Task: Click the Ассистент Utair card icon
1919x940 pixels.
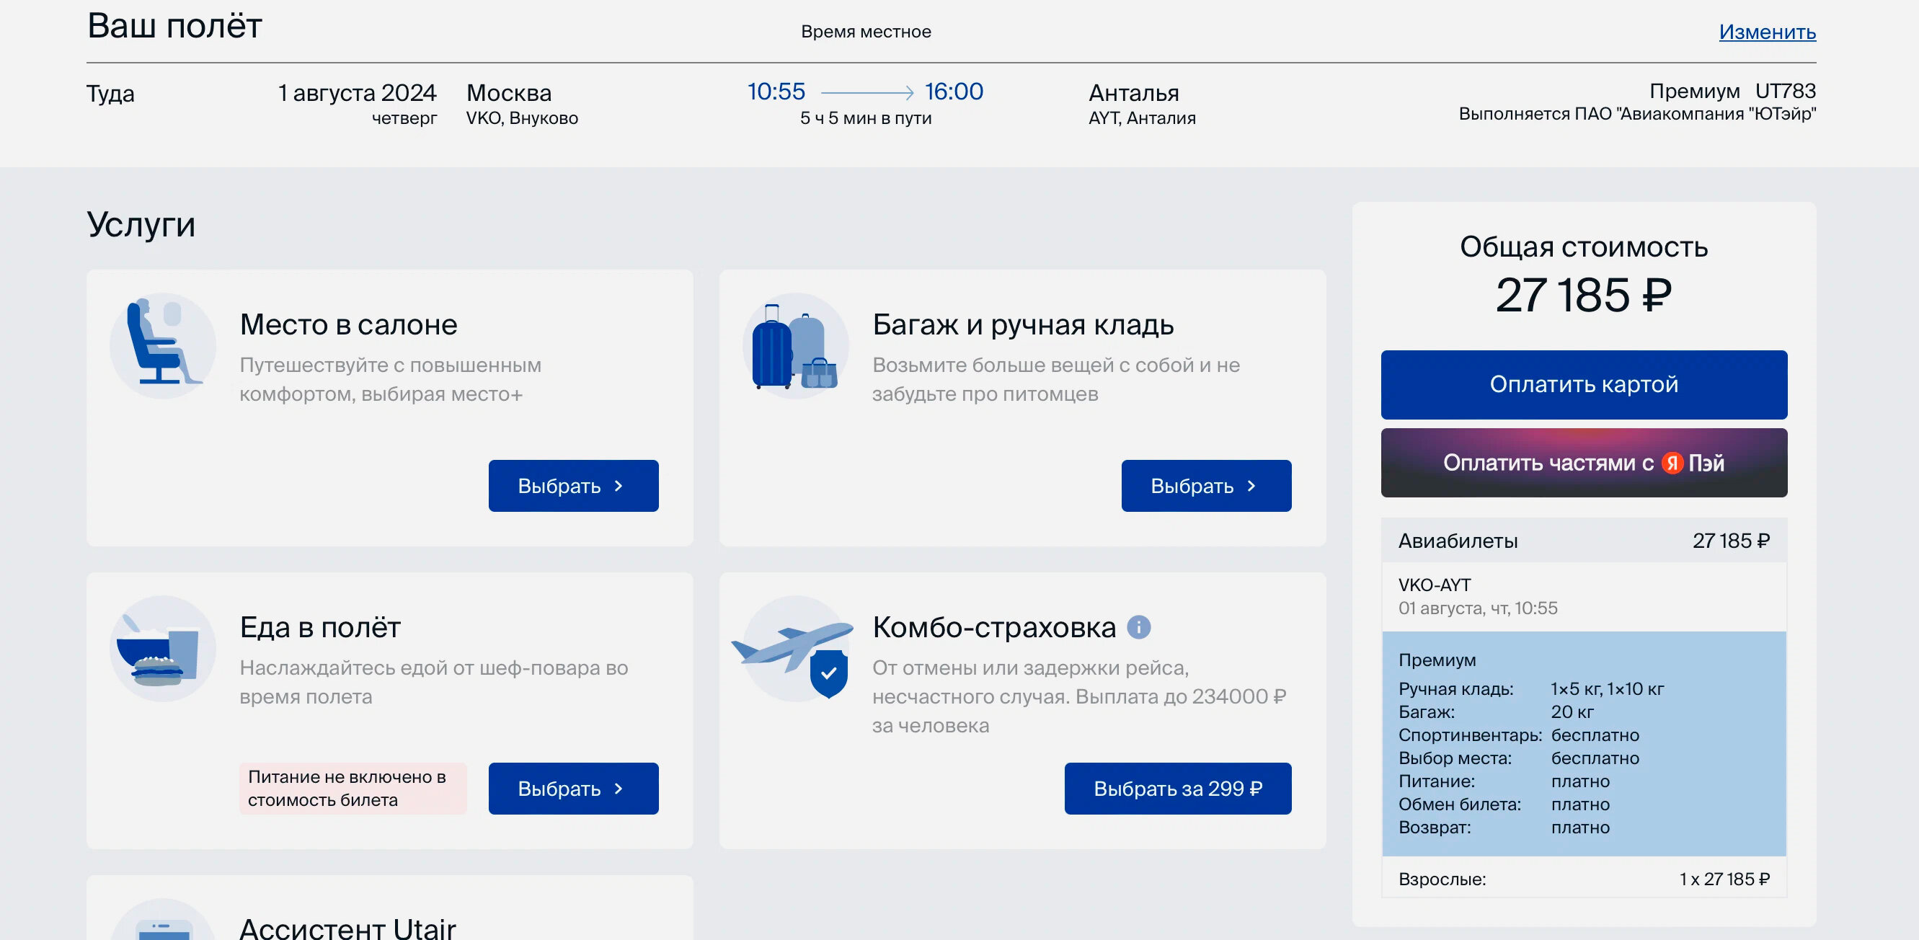Action: (162, 920)
